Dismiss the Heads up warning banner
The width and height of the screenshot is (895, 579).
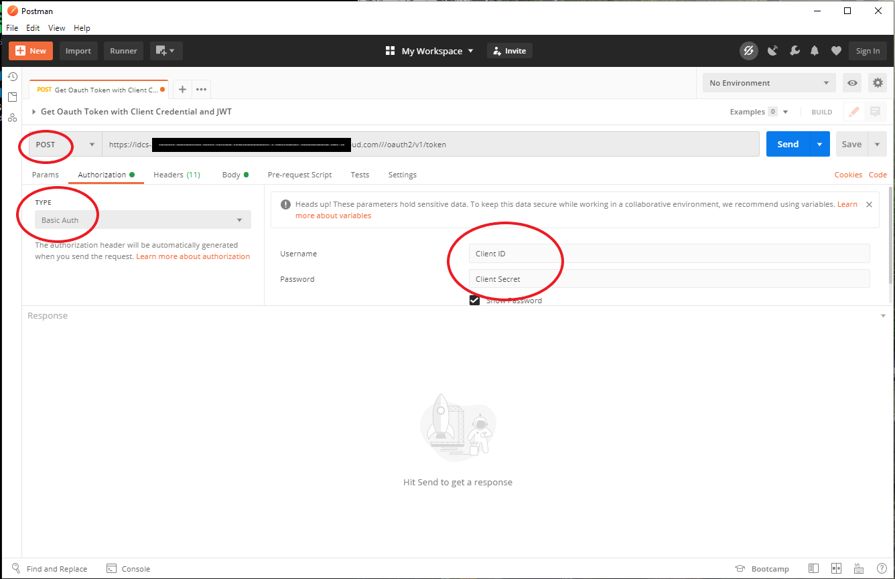pyautogui.click(x=869, y=204)
